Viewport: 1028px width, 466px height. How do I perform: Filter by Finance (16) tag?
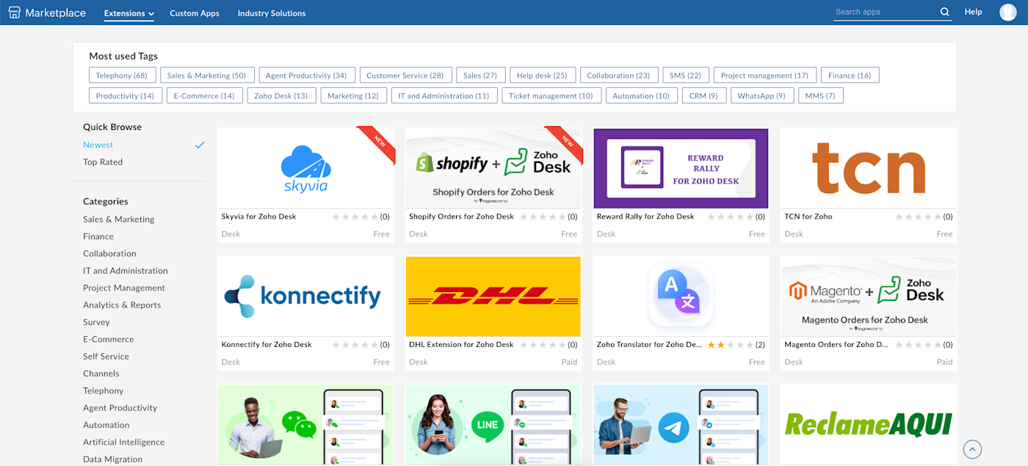click(x=850, y=75)
